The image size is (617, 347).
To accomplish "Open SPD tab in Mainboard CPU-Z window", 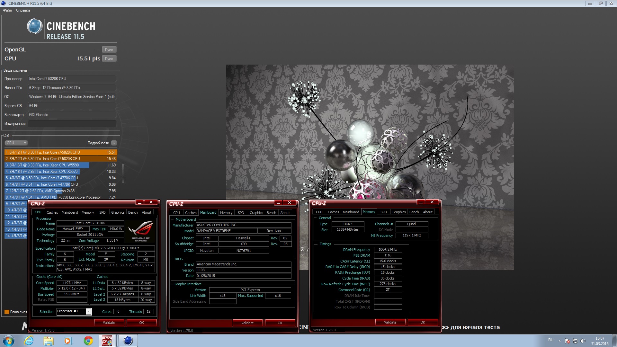I will coord(241,213).
